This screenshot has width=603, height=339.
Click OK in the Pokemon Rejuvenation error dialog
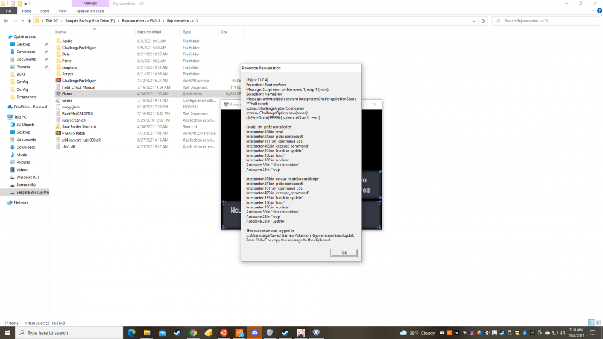tap(344, 253)
